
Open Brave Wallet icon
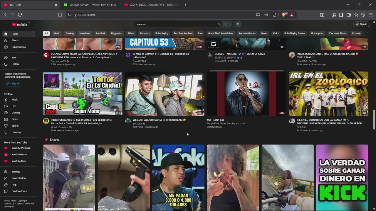[x=349, y=15]
